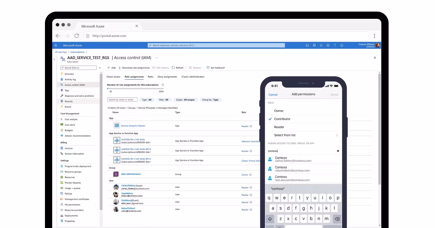Click the Cost analysis icon in sidebar
Screen dimensions: 435x228
click(62, 119)
